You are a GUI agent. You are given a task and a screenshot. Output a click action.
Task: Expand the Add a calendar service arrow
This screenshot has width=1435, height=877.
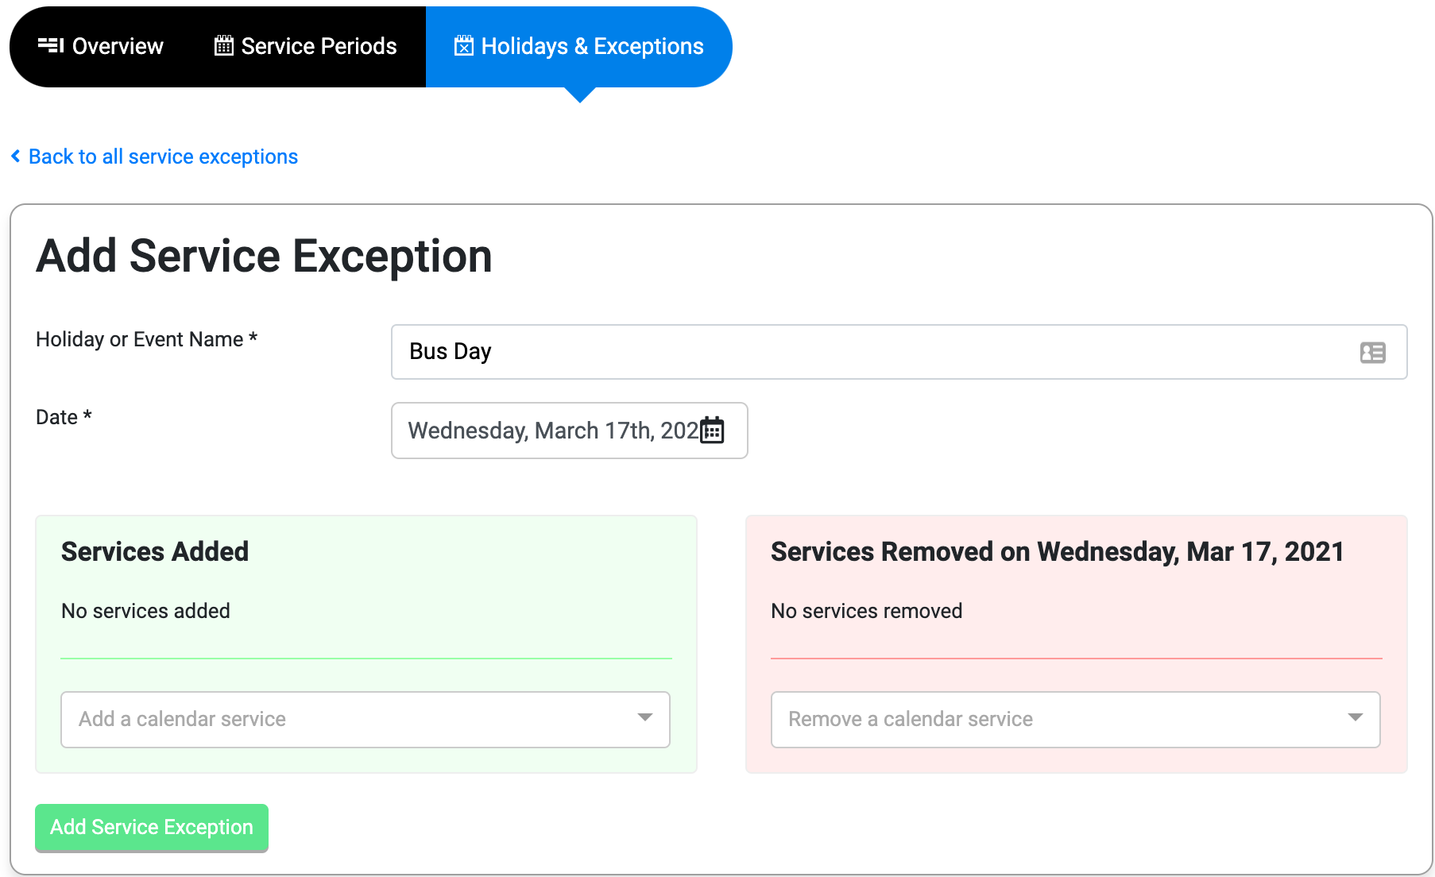pyautogui.click(x=644, y=717)
